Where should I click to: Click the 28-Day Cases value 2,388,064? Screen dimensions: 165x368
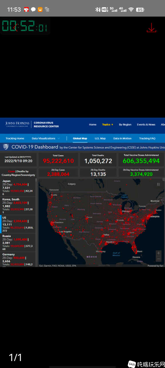point(58,174)
